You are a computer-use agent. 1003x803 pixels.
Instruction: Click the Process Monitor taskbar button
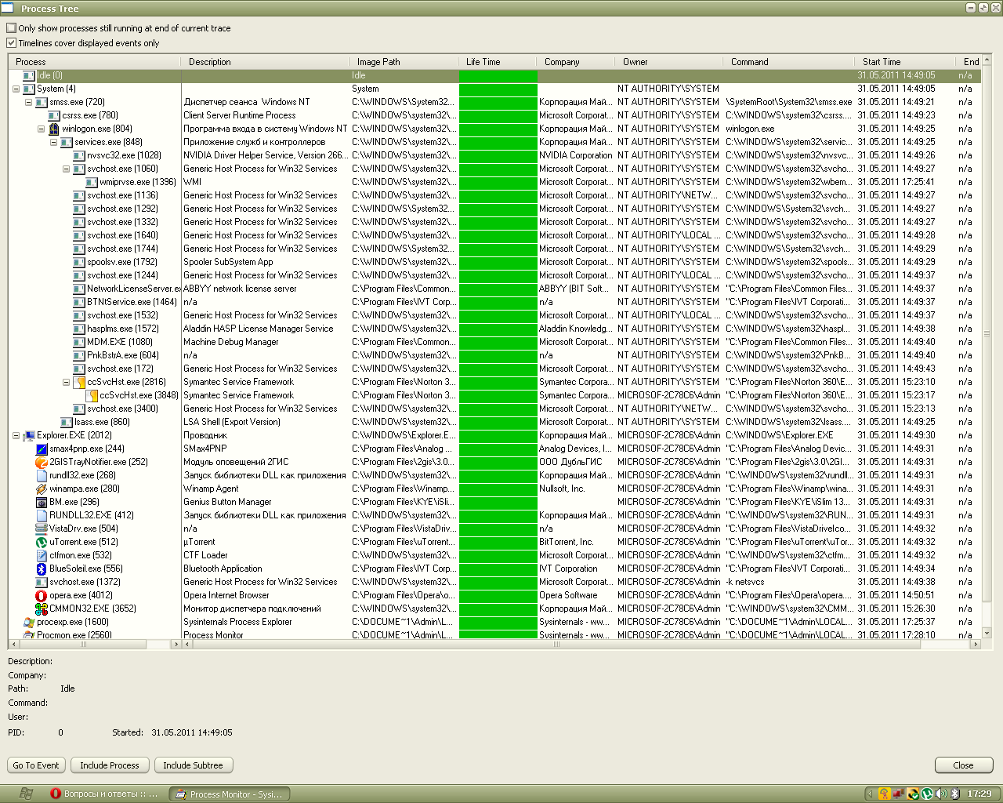click(230, 794)
